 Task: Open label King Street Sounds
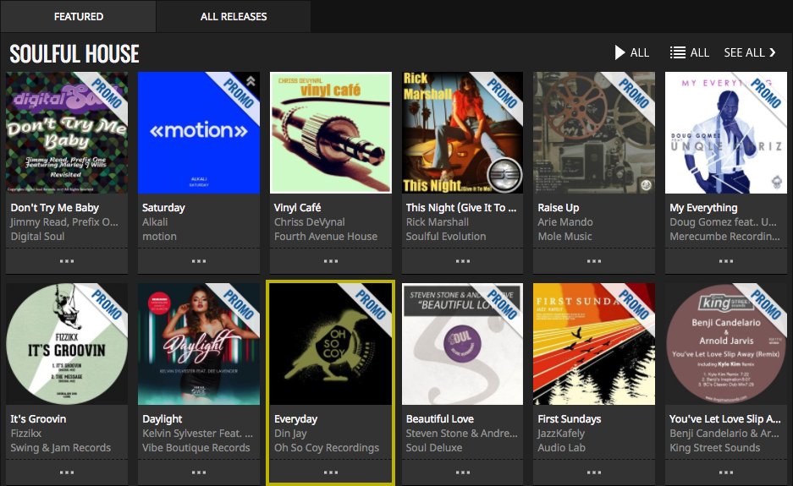pos(714,447)
